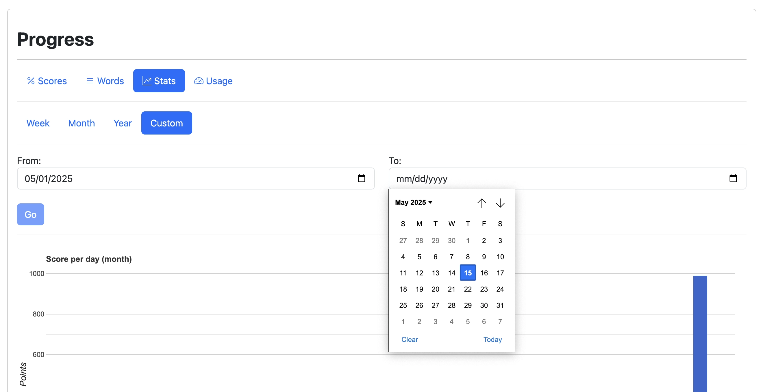Pick May 12 in the calendar

click(x=419, y=273)
